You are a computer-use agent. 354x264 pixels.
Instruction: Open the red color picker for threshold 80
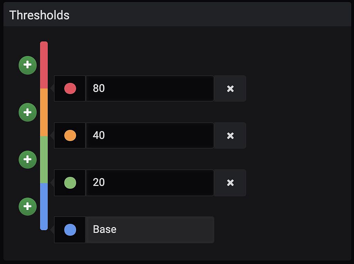[x=69, y=88]
